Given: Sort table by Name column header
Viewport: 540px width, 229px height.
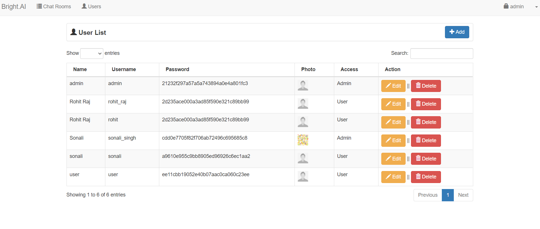Looking at the screenshot, I should [x=80, y=69].
